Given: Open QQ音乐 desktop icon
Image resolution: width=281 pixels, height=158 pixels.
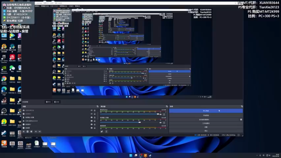Looking at the screenshot, I should (4, 122).
